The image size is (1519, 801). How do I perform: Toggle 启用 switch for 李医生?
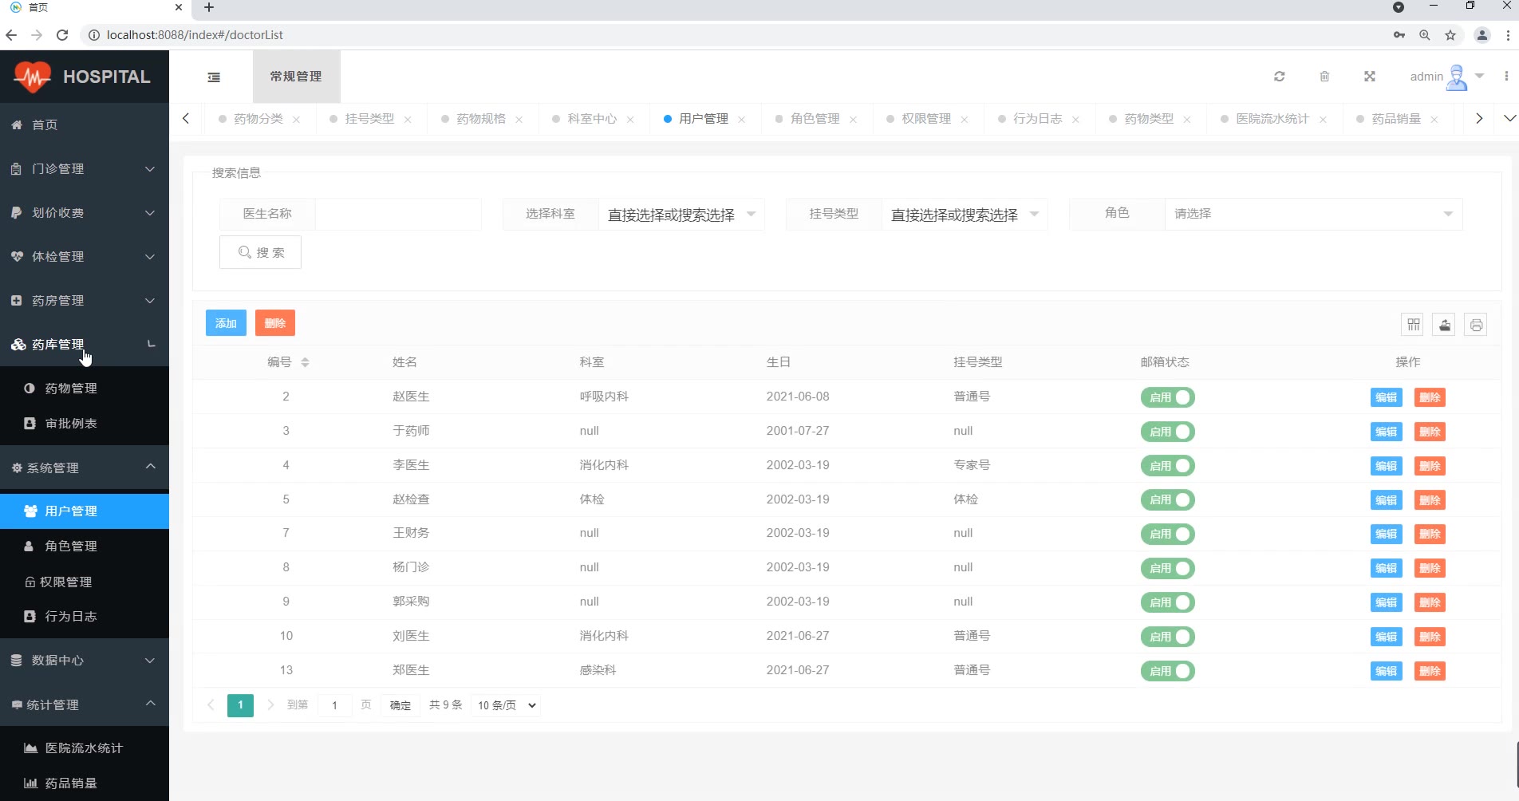pos(1167,466)
